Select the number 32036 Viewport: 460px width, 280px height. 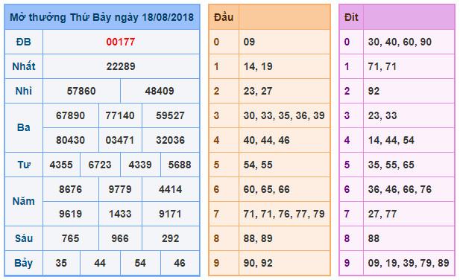tap(170, 140)
